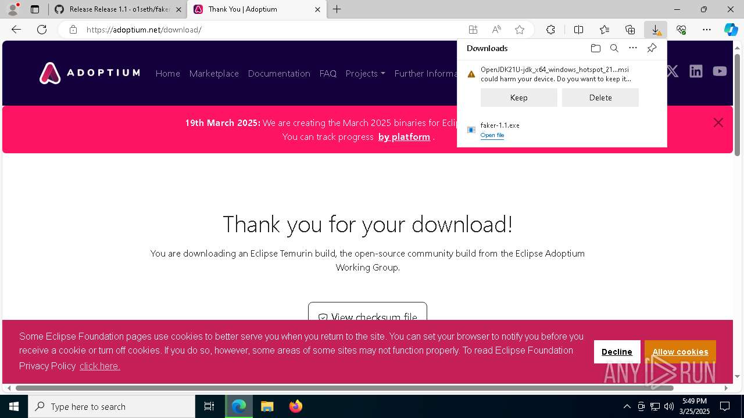Image resolution: width=744 pixels, height=418 pixels.
Task: Show hidden system tray icons
Action: click(627, 406)
